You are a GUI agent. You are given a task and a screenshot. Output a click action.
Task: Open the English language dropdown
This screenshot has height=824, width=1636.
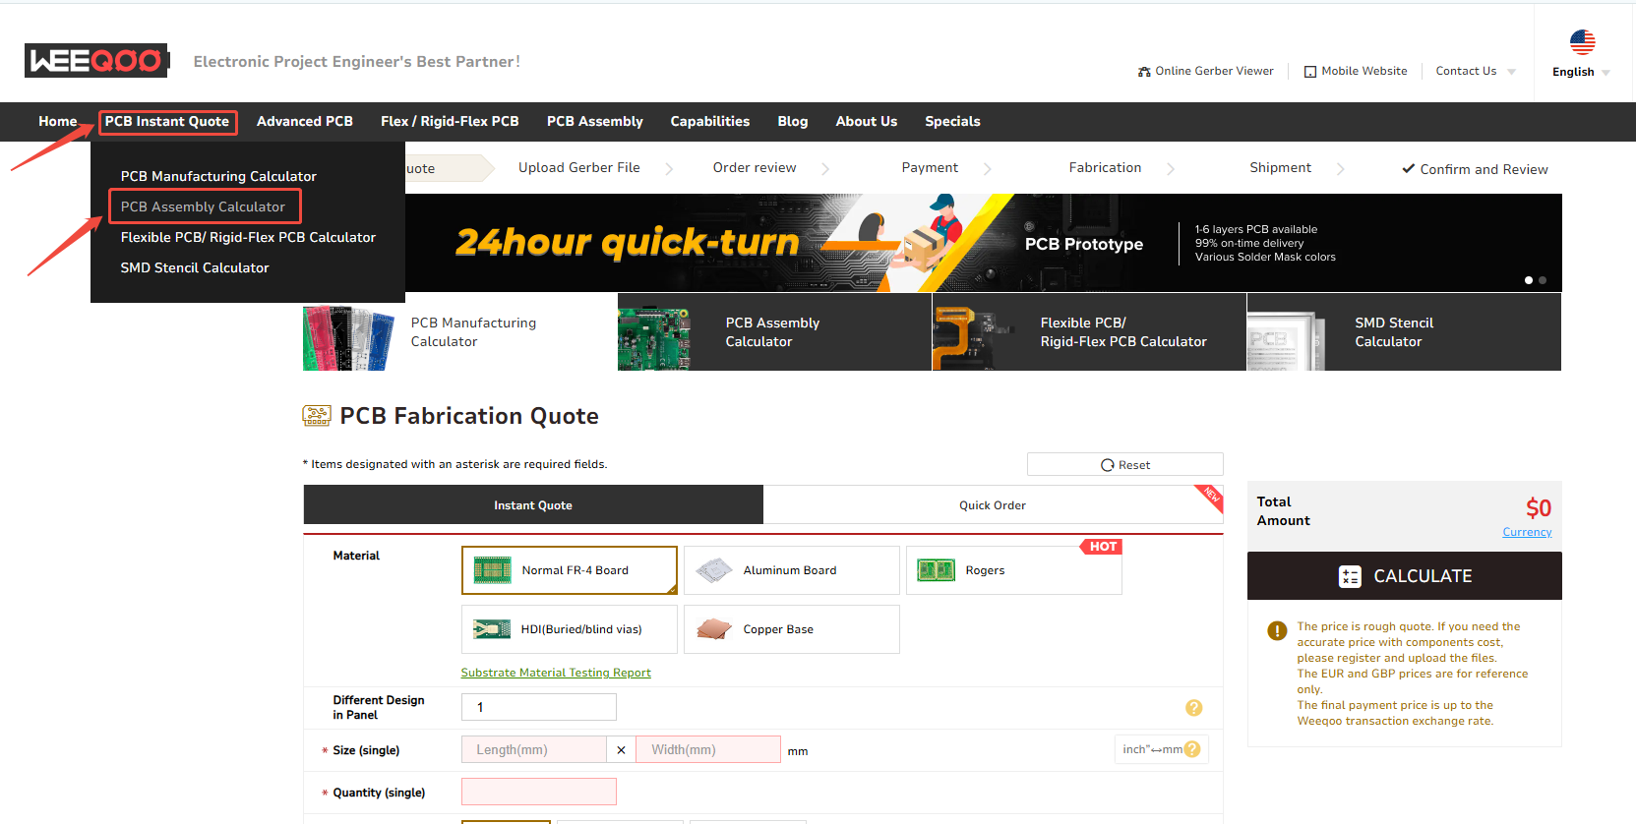tap(1581, 72)
